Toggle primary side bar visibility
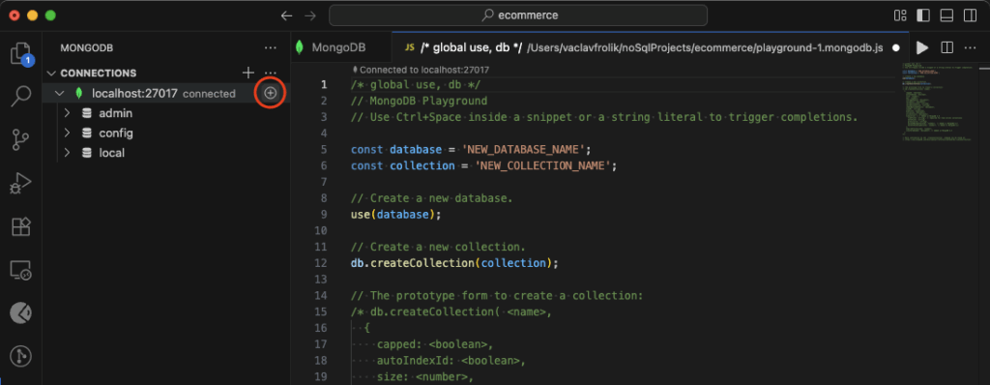 (923, 15)
